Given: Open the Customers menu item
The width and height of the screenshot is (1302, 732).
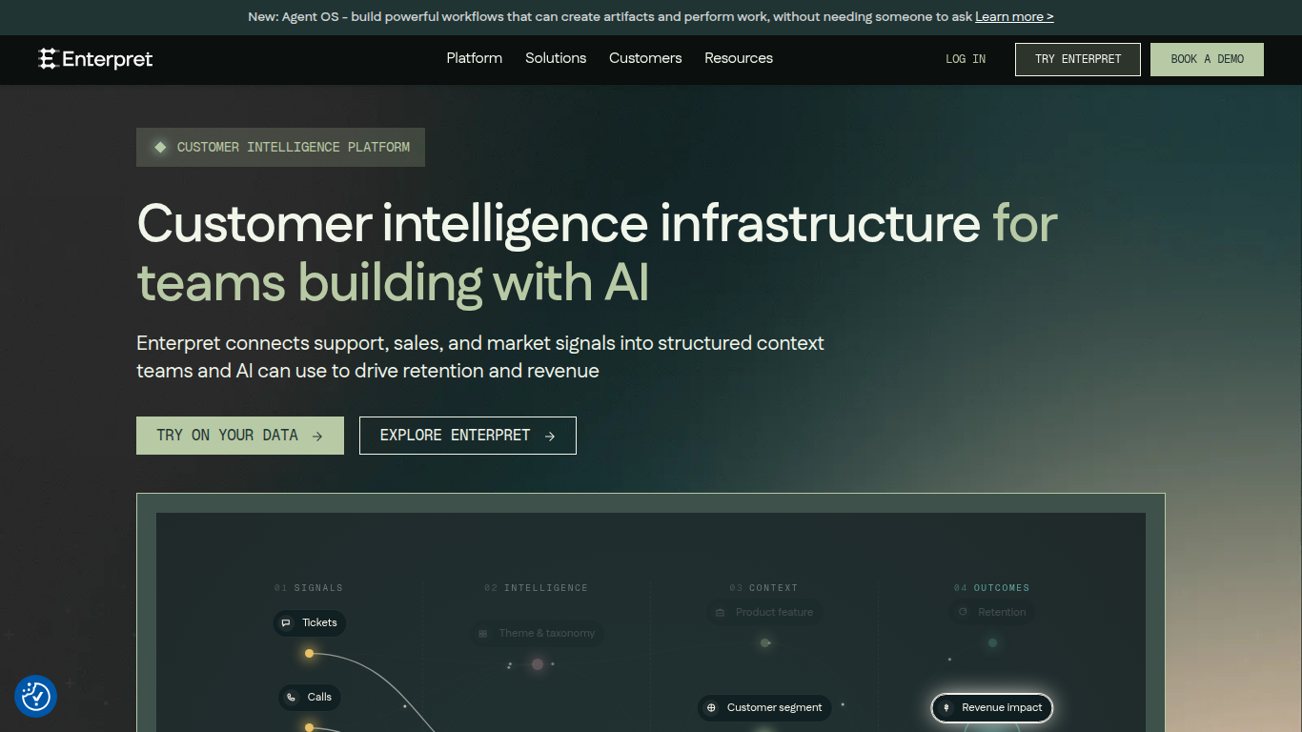Looking at the screenshot, I should 645,58.
